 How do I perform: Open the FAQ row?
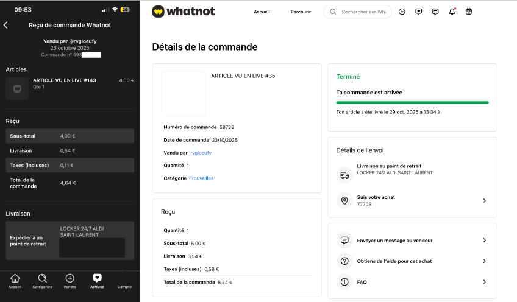(412, 282)
